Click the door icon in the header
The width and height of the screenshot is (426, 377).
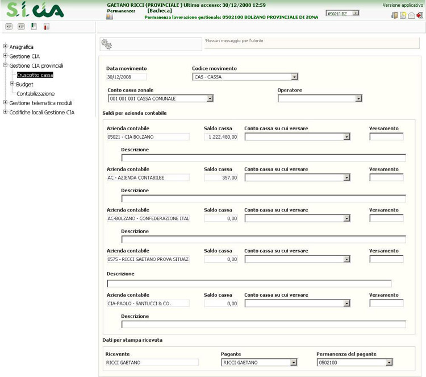point(395,15)
